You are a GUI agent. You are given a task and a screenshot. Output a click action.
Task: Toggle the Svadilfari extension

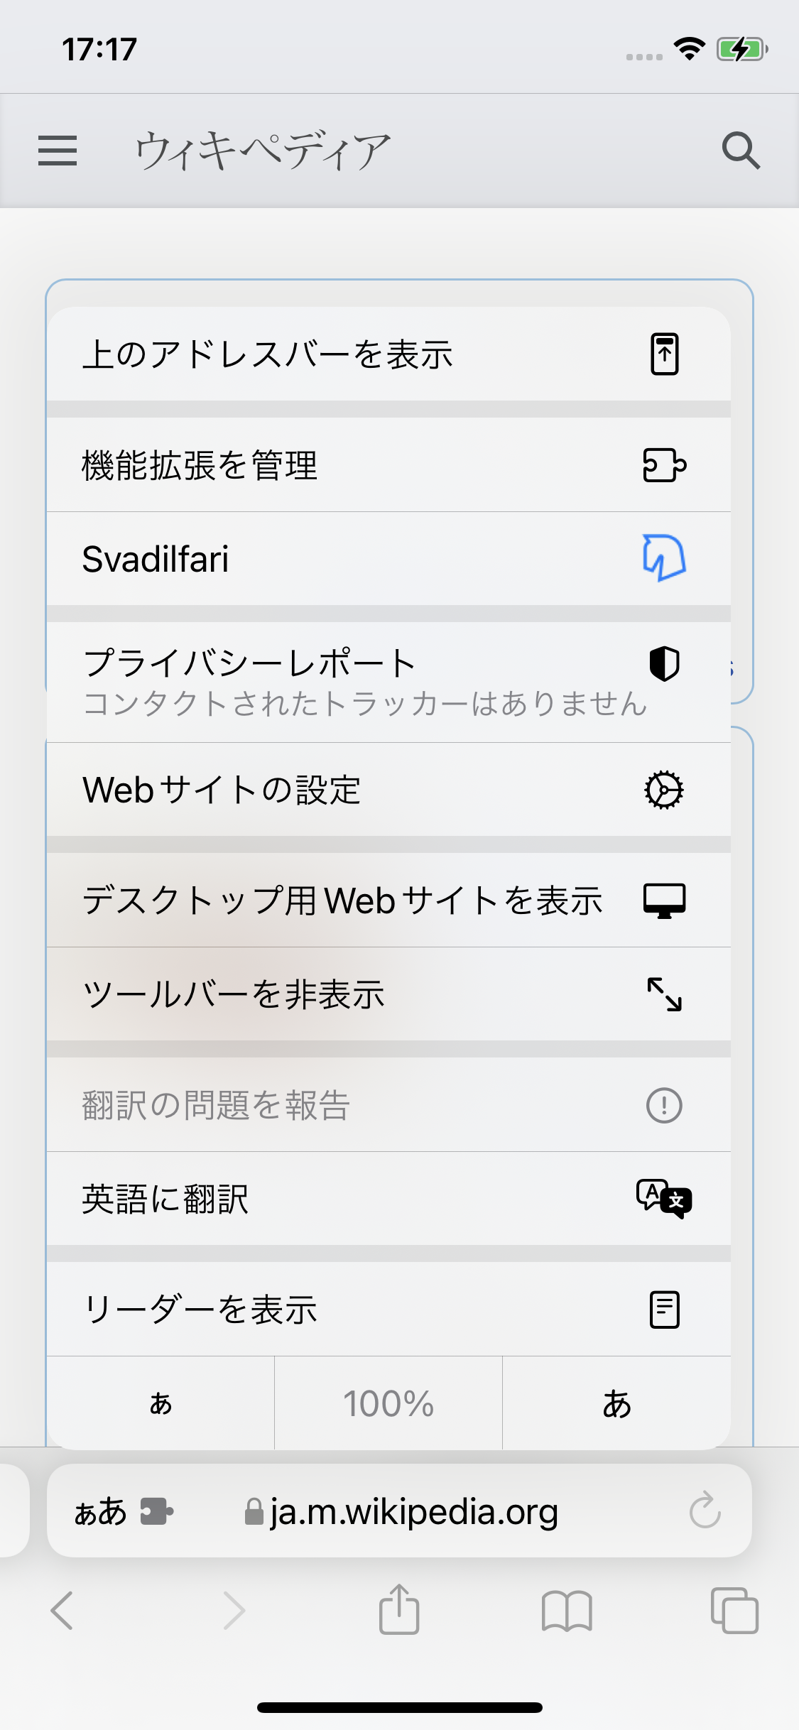(x=388, y=559)
